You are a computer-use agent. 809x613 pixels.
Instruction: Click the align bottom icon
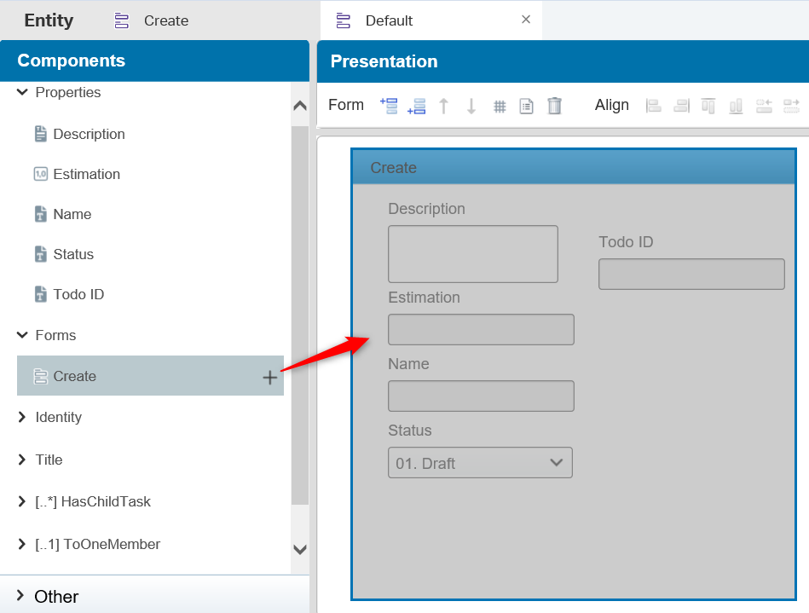[x=737, y=106]
